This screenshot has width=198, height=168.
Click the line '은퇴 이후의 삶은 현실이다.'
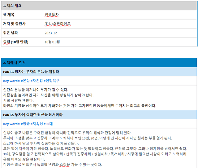24,159
